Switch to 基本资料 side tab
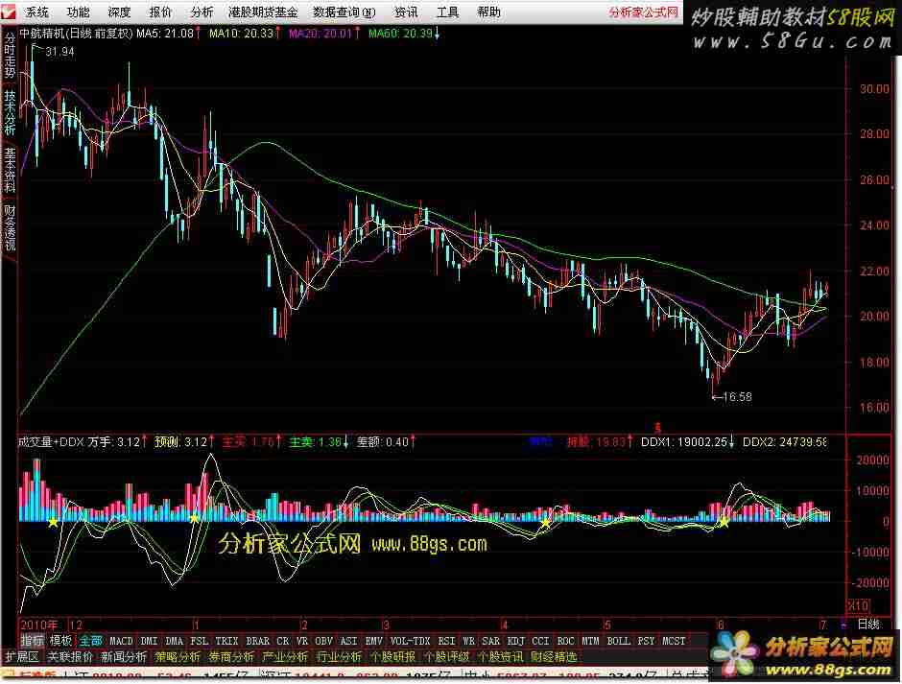This screenshot has height=684, width=902. pos(10,170)
